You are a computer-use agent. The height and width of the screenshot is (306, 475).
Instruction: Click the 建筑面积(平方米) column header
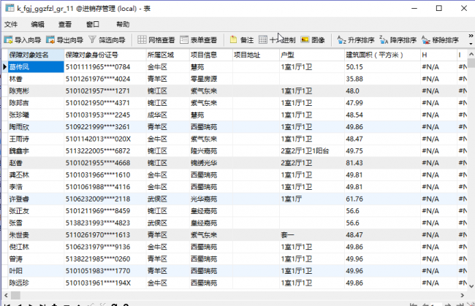click(x=382, y=55)
